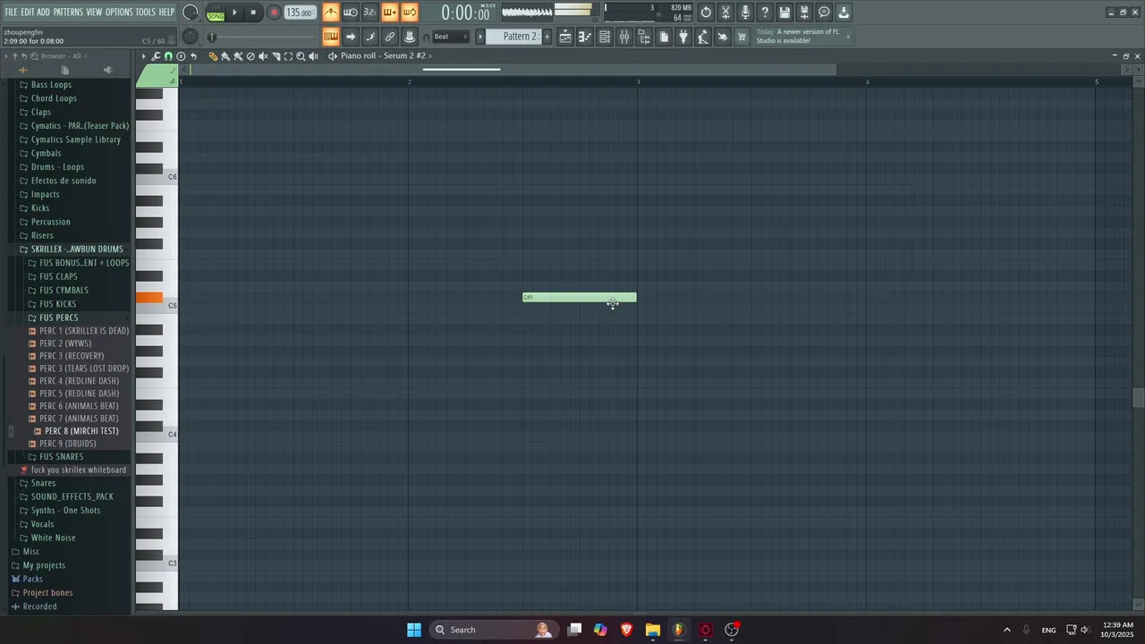This screenshot has height=644, width=1145.
Task: Click the undo history icon in toolbar
Action: point(706,13)
